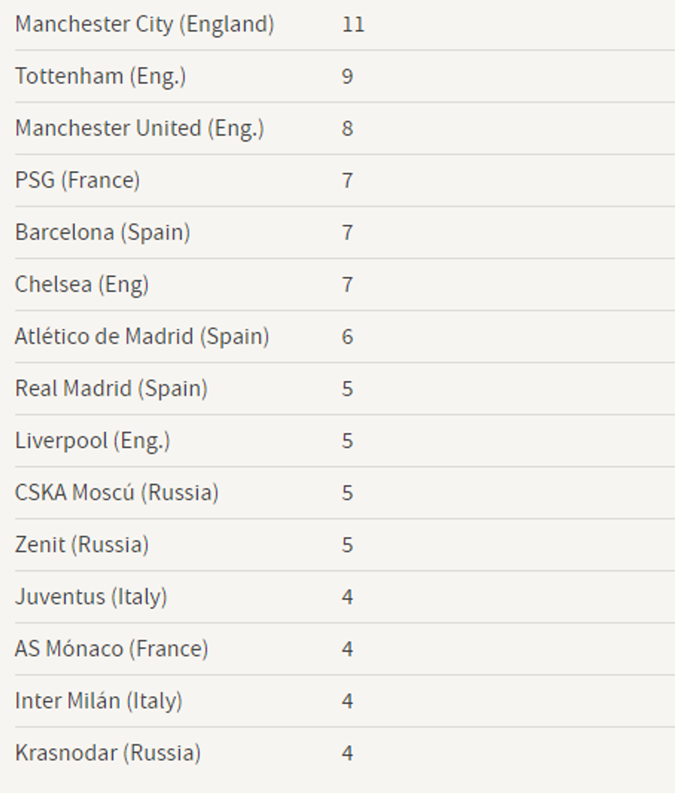
Task: Select Tottenham's value of 9
Action: (347, 76)
